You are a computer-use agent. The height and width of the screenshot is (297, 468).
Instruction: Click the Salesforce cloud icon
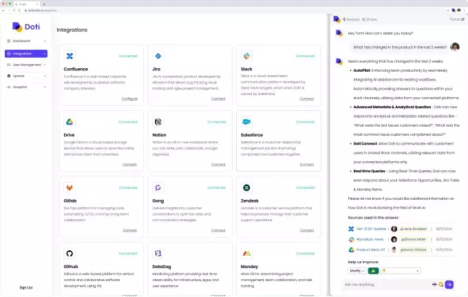click(x=246, y=121)
